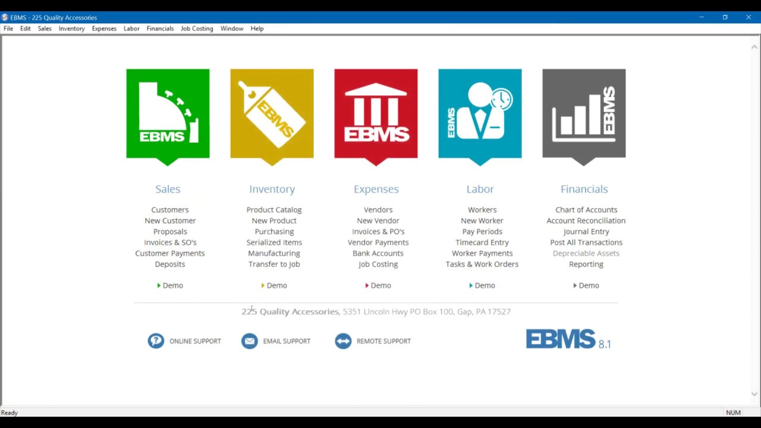Image resolution: width=761 pixels, height=428 pixels.
Task: Open the New Customer link
Action: tap(170, 221)
